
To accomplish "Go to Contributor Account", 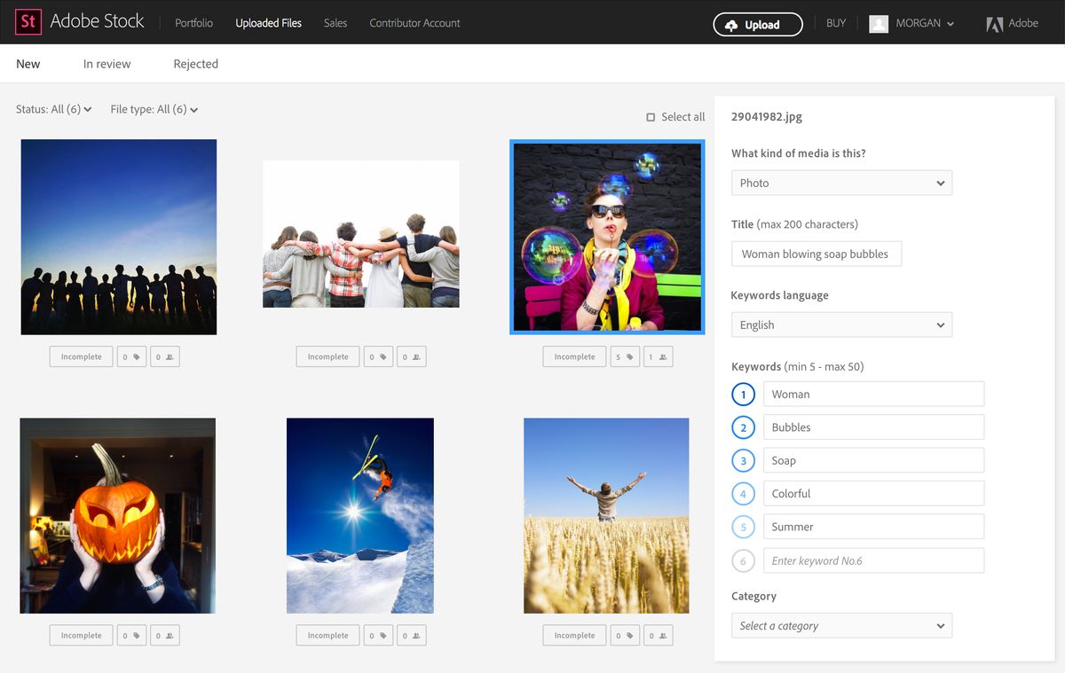I will 414,23.
